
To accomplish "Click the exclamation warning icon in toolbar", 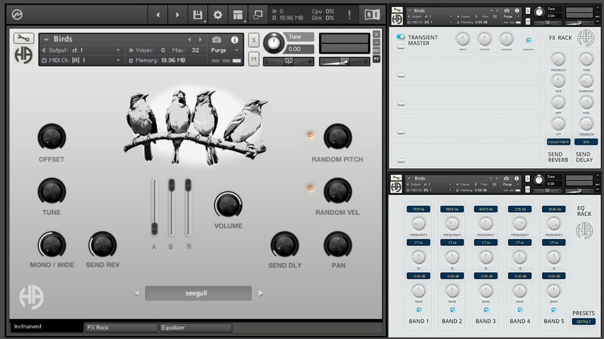I will point(349,15).
